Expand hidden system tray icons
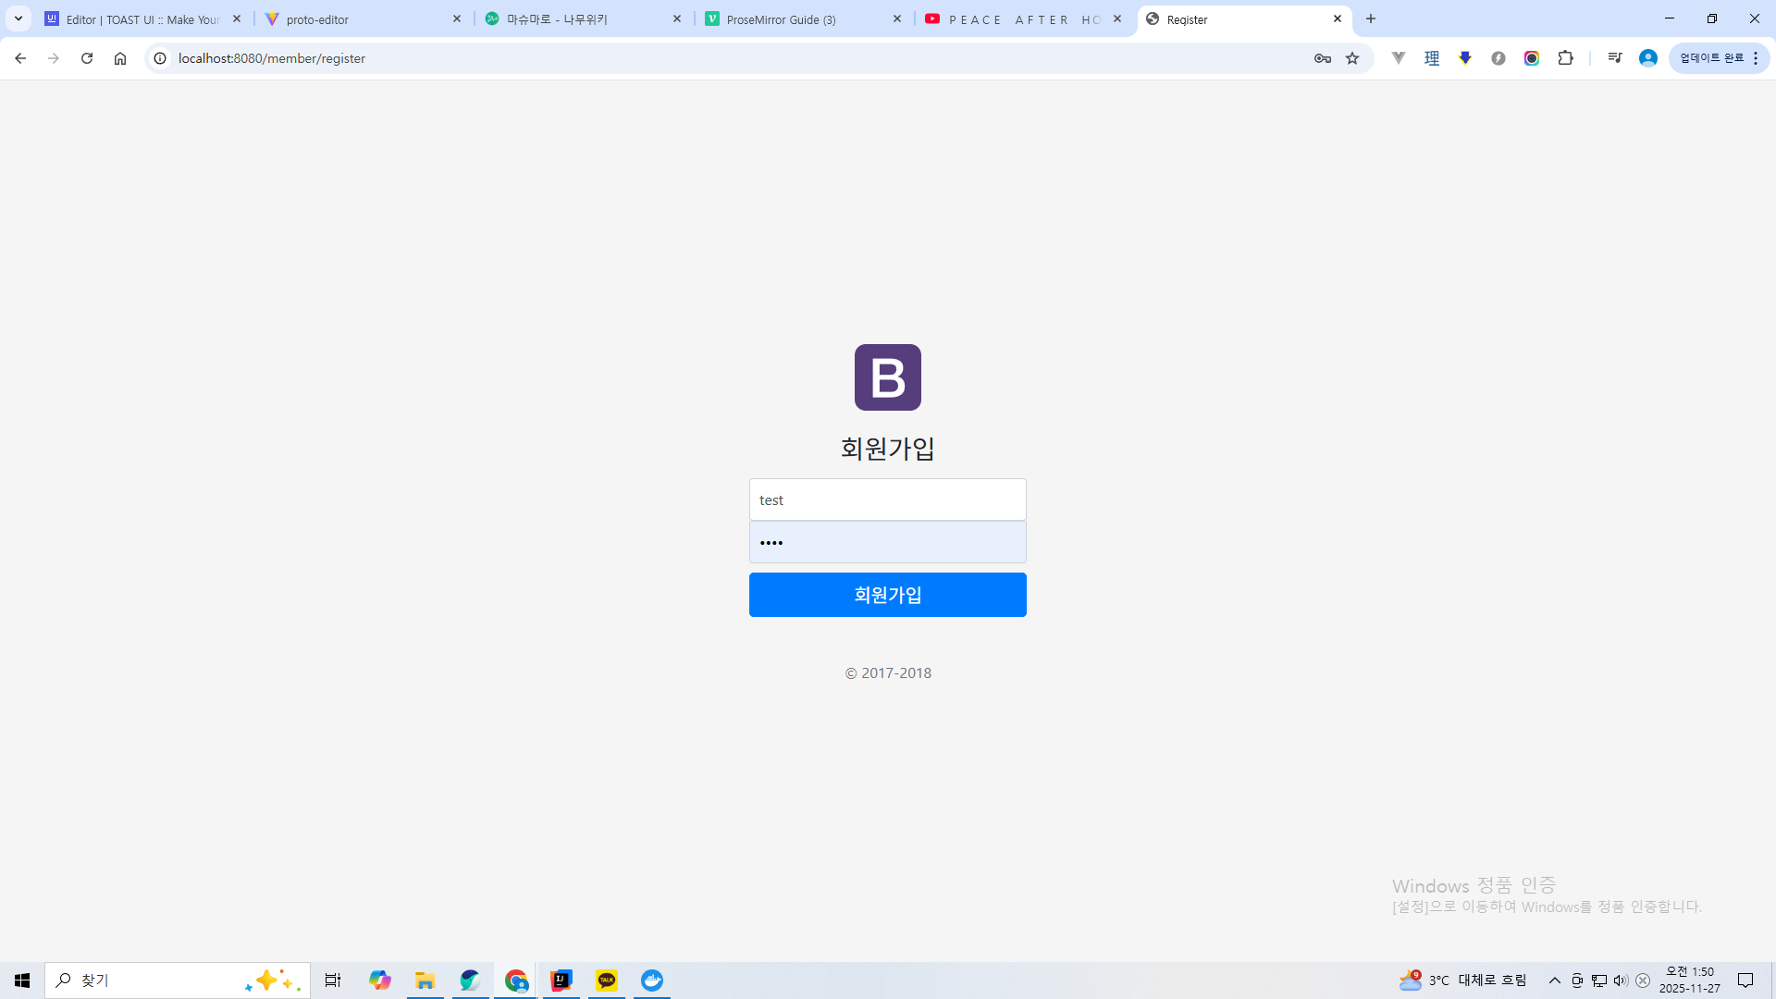Screen dimensions: 1776x999 (x=1554, y=980)
